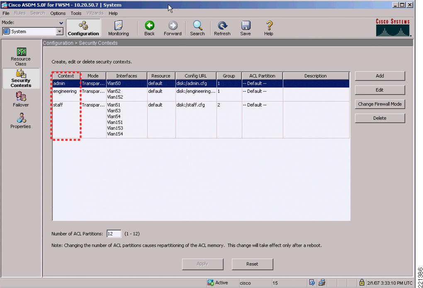Open Properties in sidebar
Image resolution: width=423 pixels, height=288 pixels.
coord(21,121)
